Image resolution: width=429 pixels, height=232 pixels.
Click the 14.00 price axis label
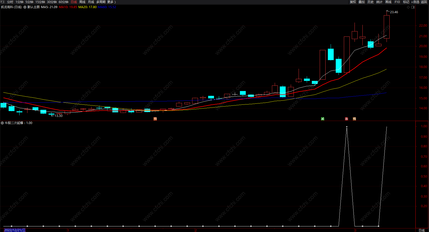coord(423,108)
